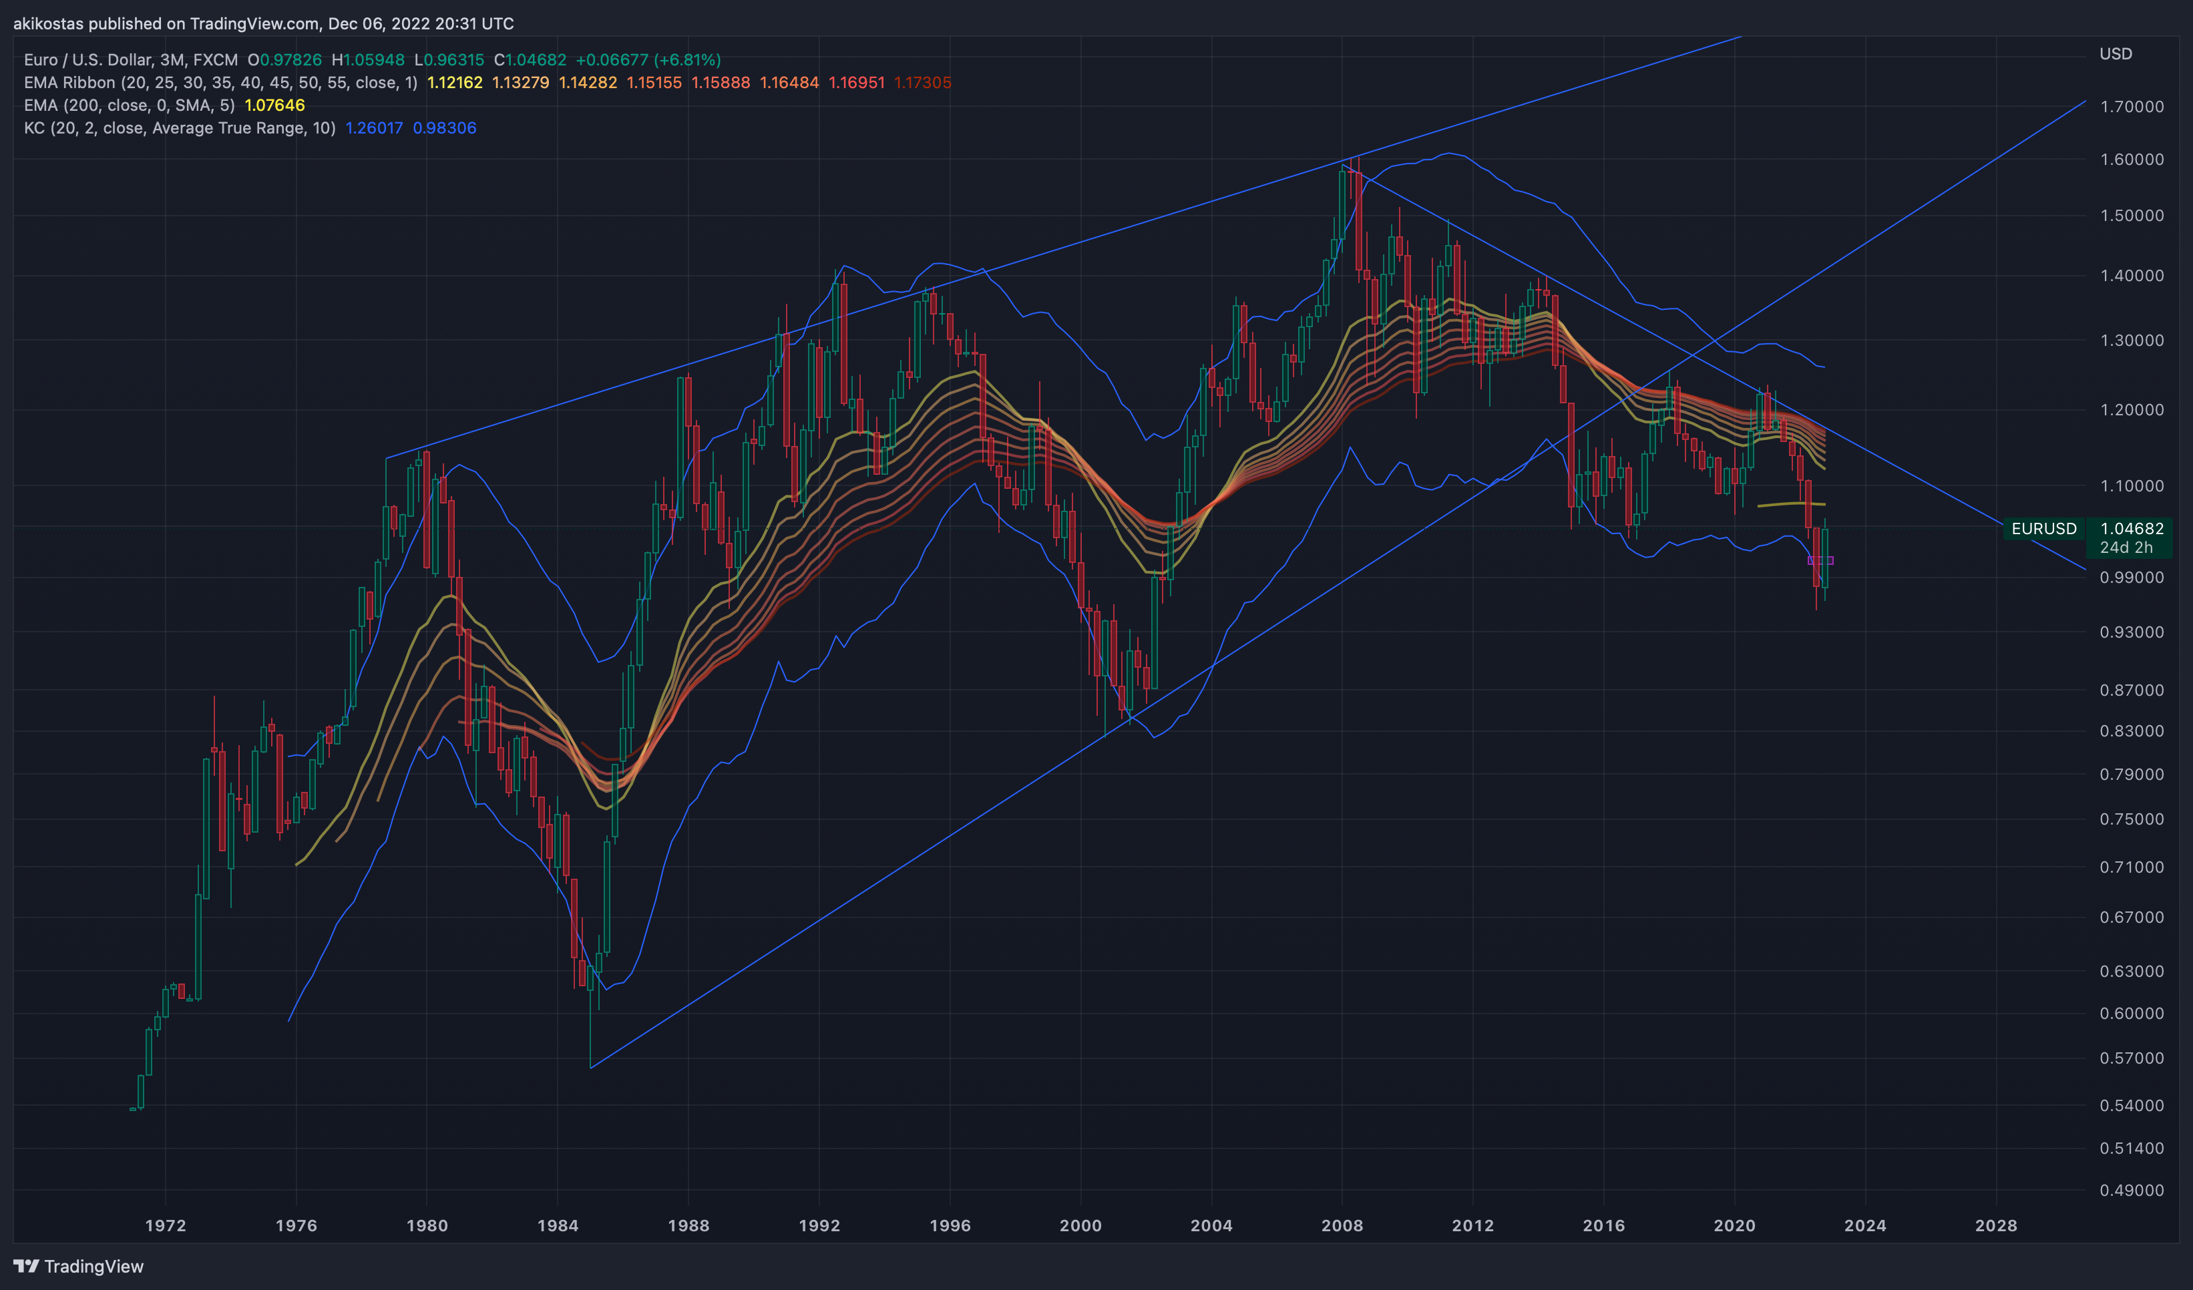Click the KC lower value 0.98306
Screen dimensions: 2193x1290
(x=445, y=128)
